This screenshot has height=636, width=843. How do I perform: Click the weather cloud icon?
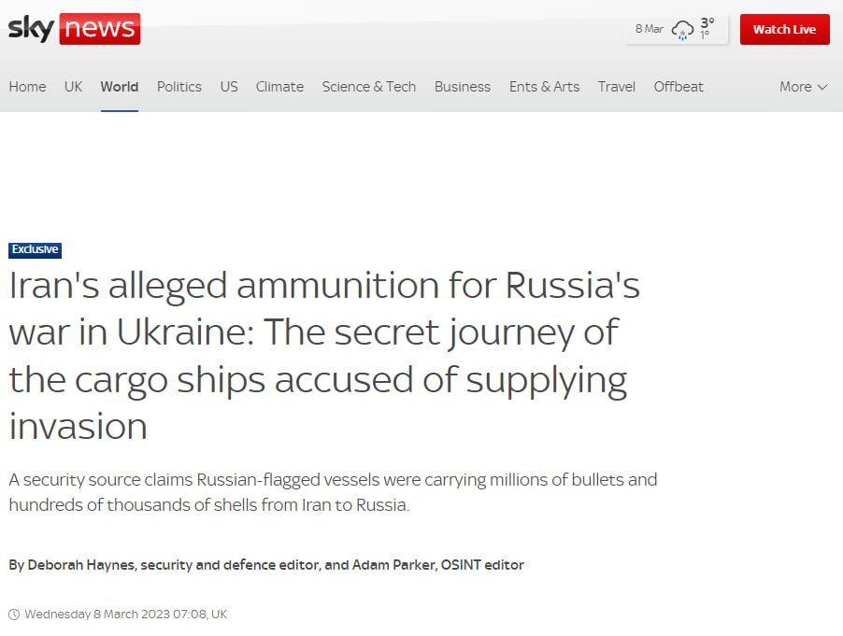coord(682,30)
